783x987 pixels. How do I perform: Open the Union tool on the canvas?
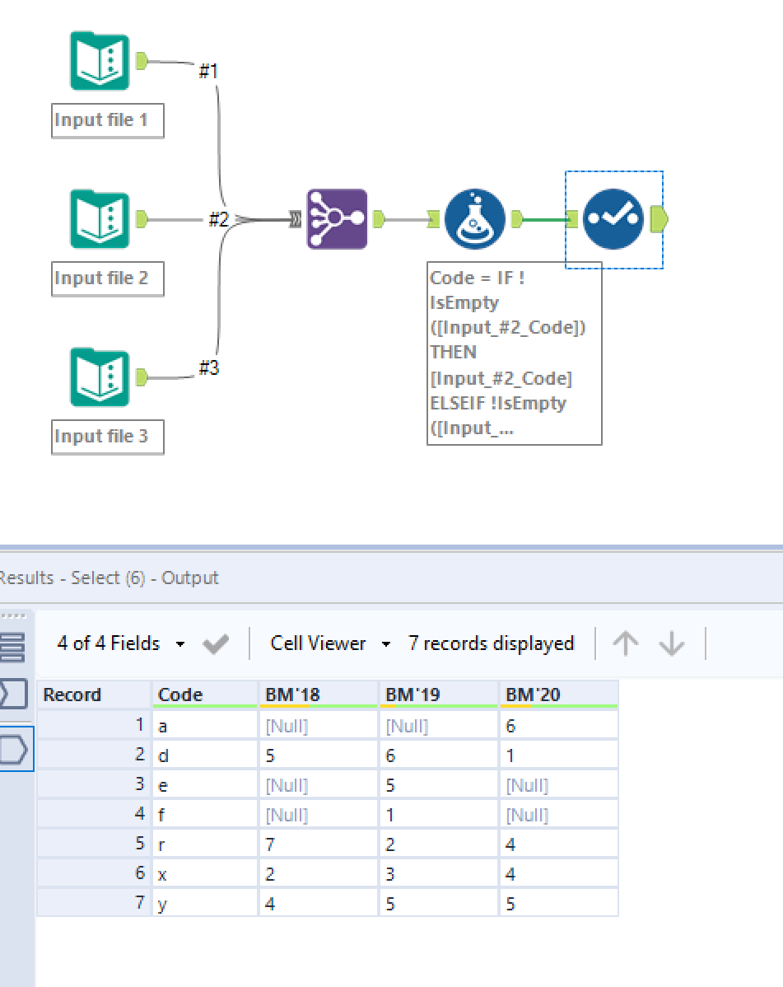click(336, 219)
